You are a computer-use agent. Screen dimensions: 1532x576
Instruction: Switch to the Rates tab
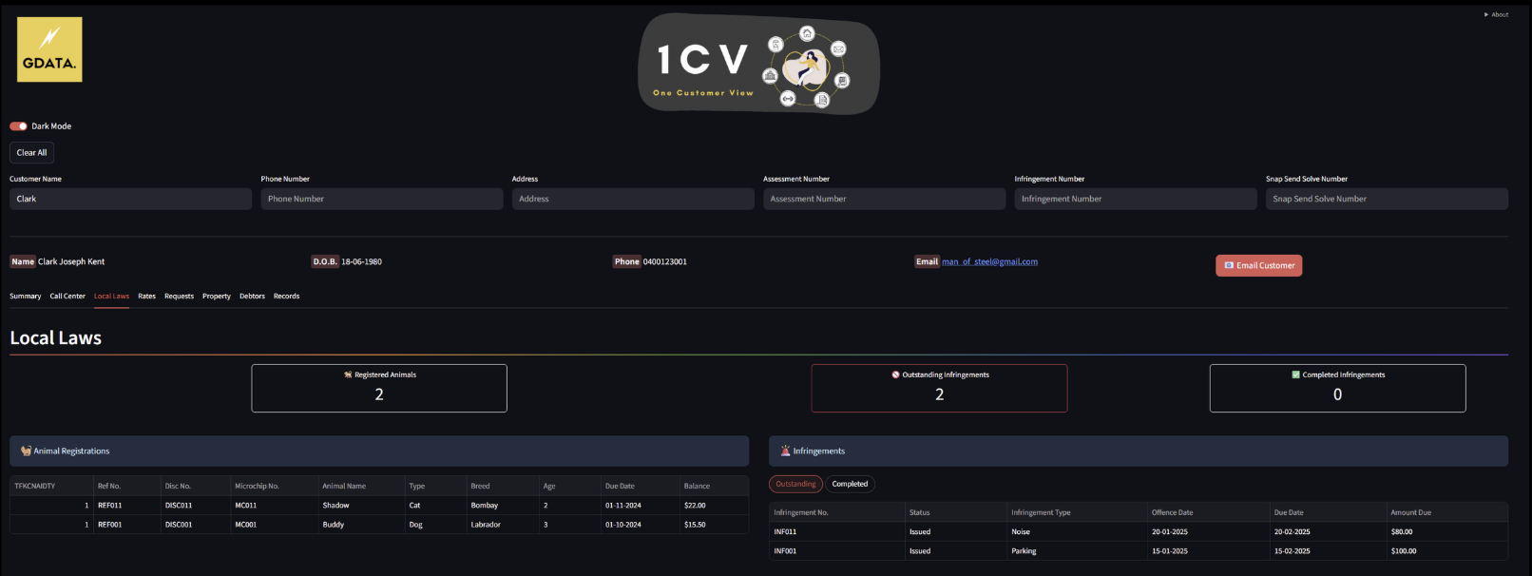[x=146, y=296]
